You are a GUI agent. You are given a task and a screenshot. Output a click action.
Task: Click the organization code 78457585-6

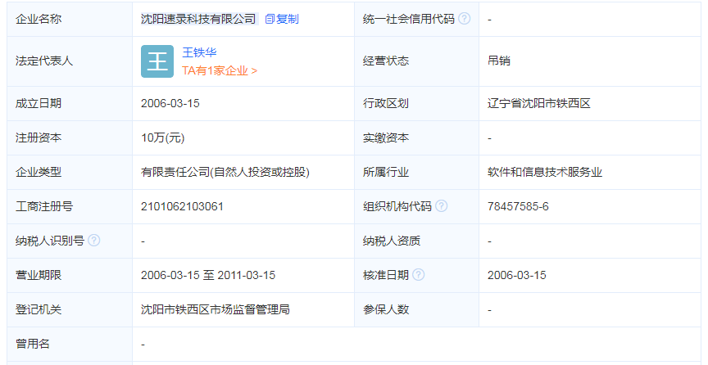518,206
